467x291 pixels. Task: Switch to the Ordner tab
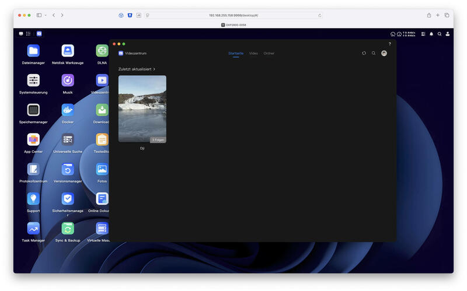tap(269, 53)
